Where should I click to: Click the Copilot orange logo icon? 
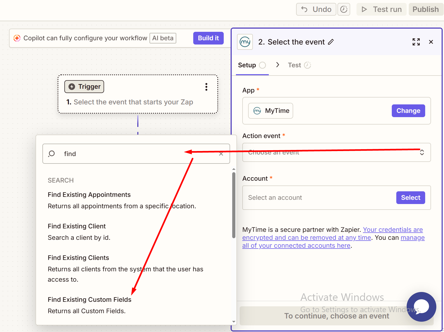coord(17,38)
